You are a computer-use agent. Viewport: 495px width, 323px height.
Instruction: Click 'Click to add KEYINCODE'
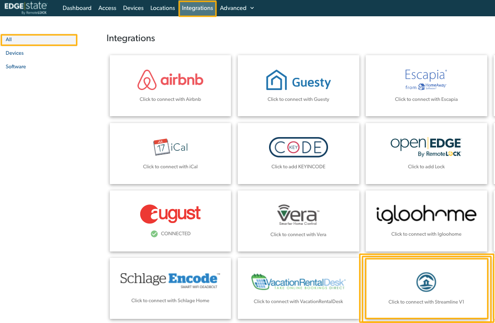299,166
